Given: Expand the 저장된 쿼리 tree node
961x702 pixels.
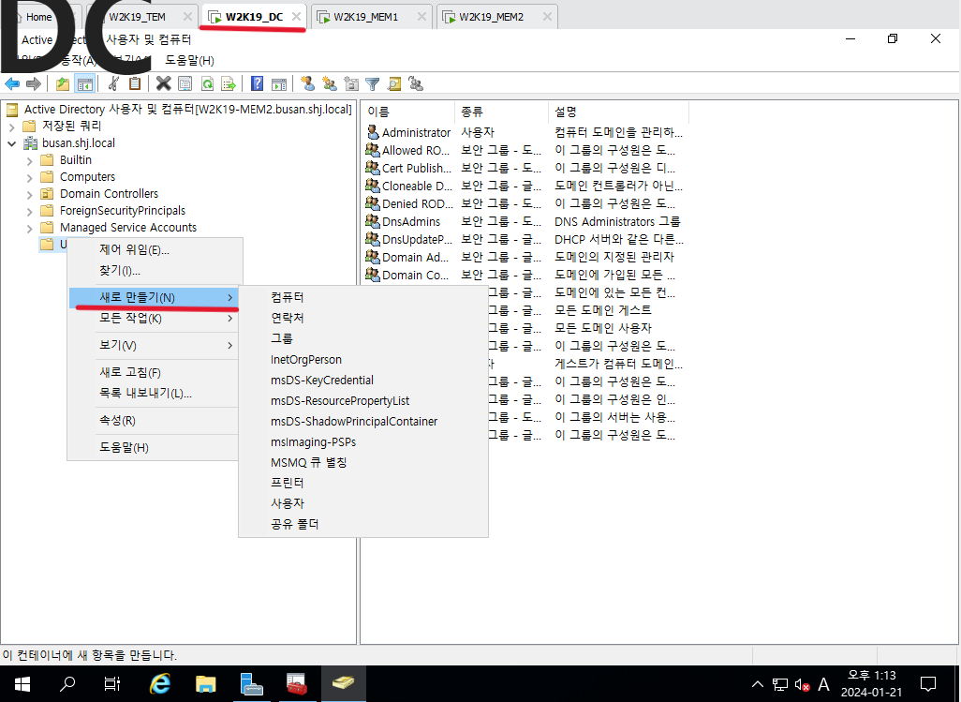Looking at the screenshot, I should pyautogui.click(x=11, y=127).
